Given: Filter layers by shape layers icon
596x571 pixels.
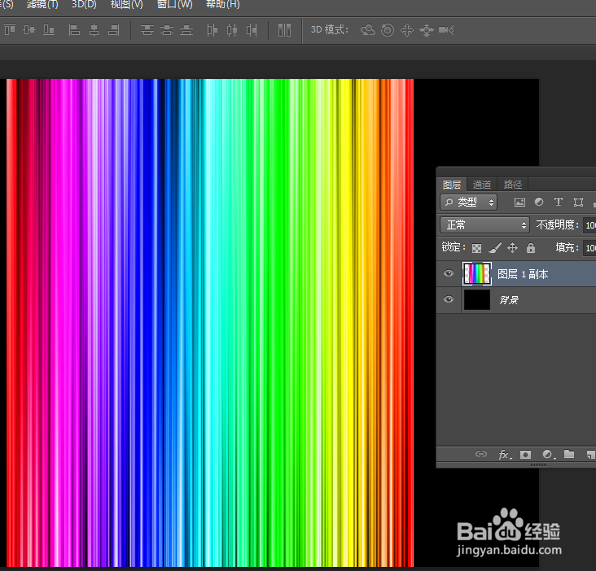Looking at the screenshot, I should (579, 202).
